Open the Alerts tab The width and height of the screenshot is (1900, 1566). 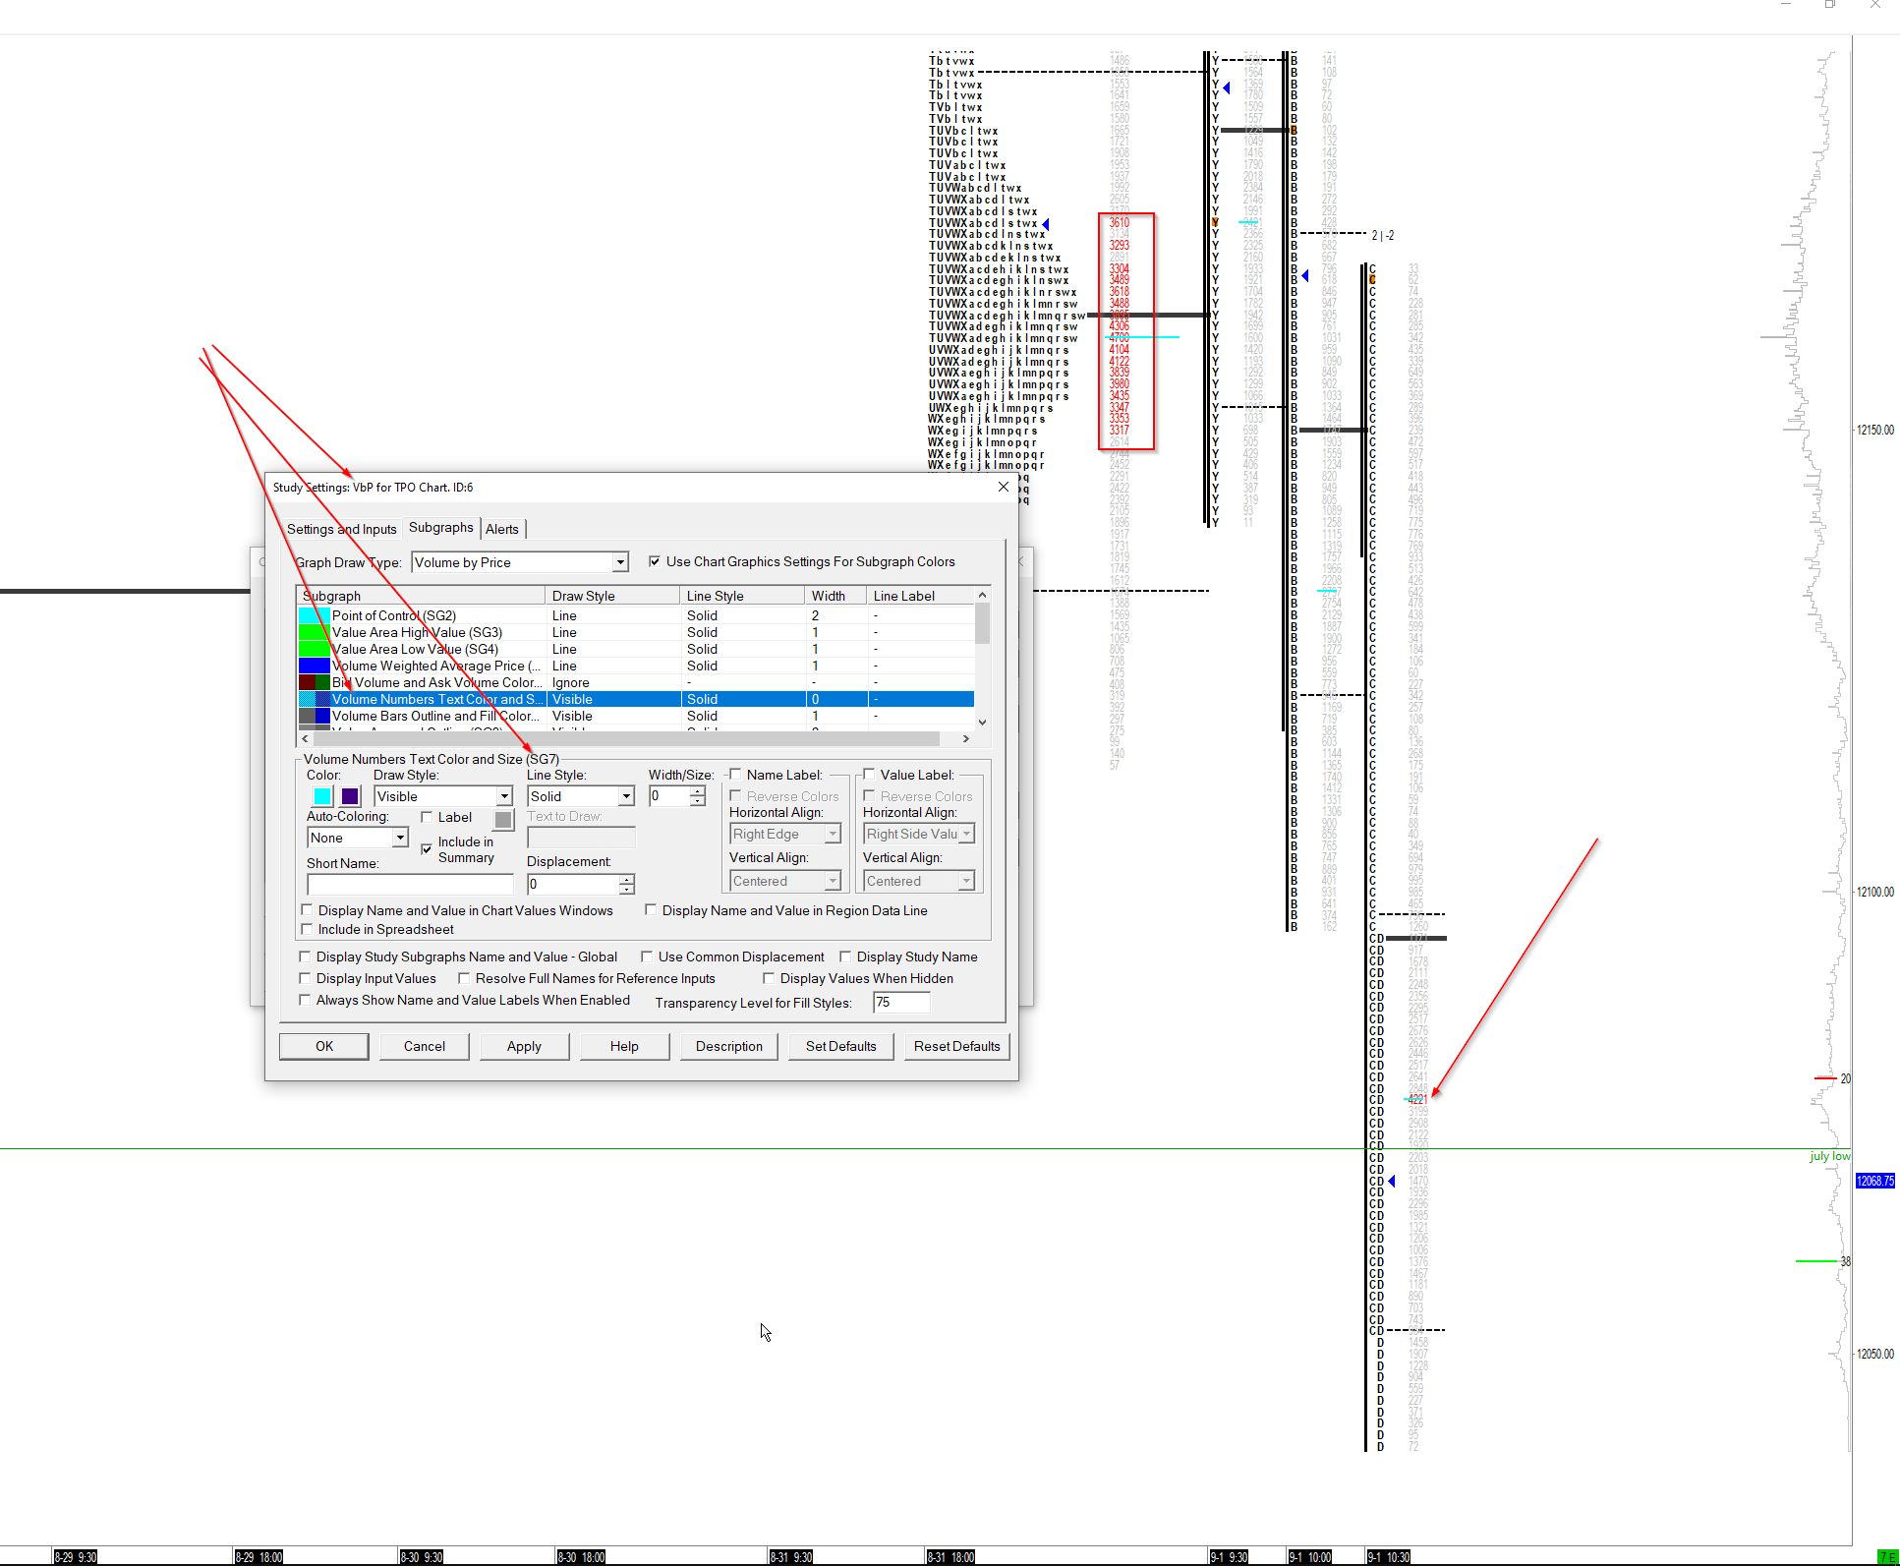pos(501,529)
